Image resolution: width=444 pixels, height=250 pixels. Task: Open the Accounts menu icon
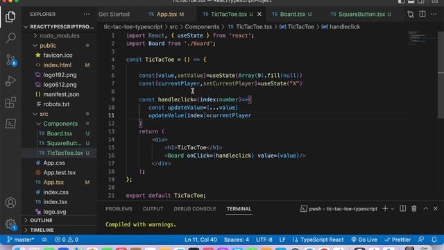(10, 203)
